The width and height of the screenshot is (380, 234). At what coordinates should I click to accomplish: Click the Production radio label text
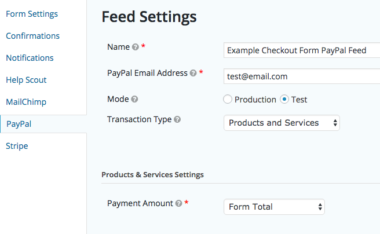[255, 100]
